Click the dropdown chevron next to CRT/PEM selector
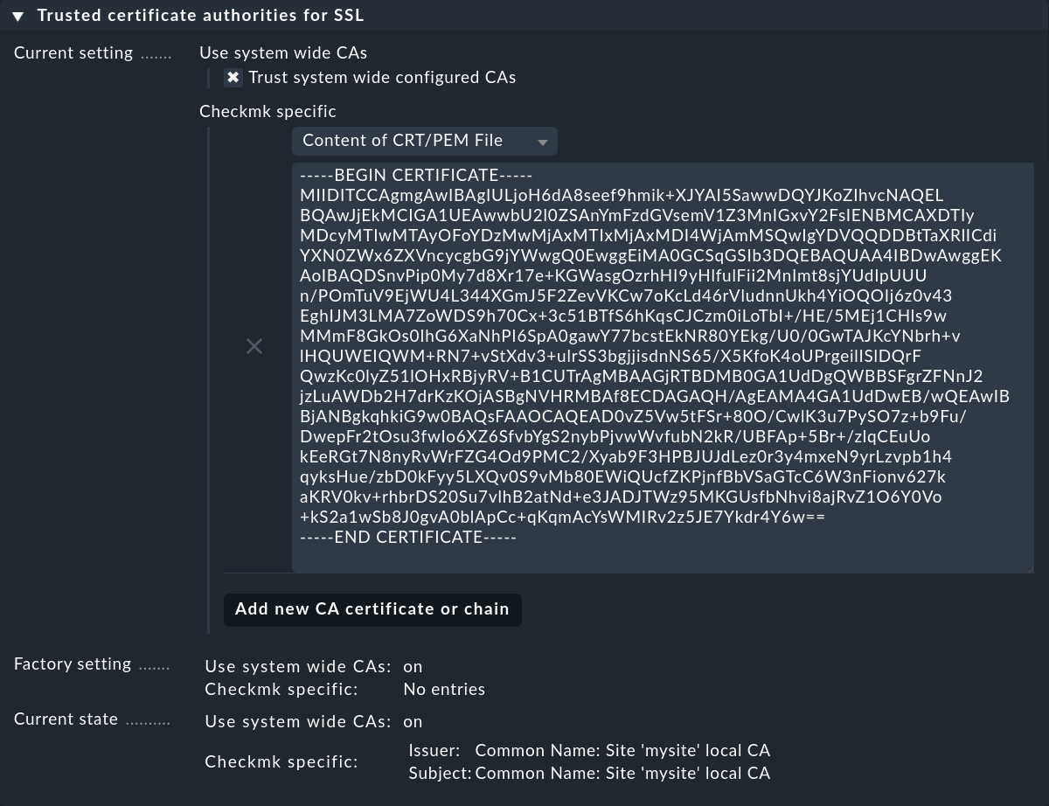This screenshot has height=806, width=1049. (543, 141)
